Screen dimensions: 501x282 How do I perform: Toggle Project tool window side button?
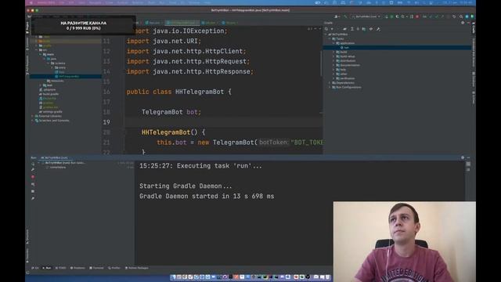(x=27, y=27)
